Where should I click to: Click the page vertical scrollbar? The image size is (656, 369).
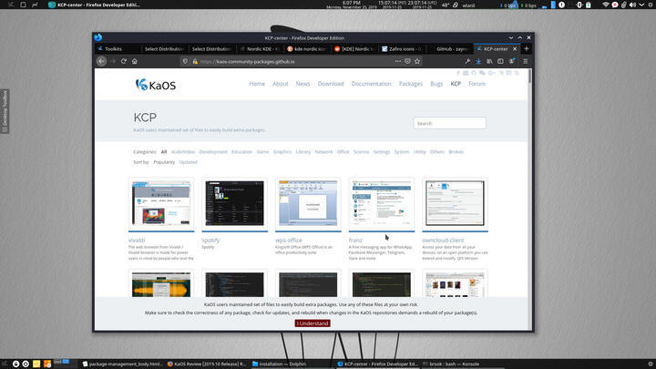pos(530,77)
